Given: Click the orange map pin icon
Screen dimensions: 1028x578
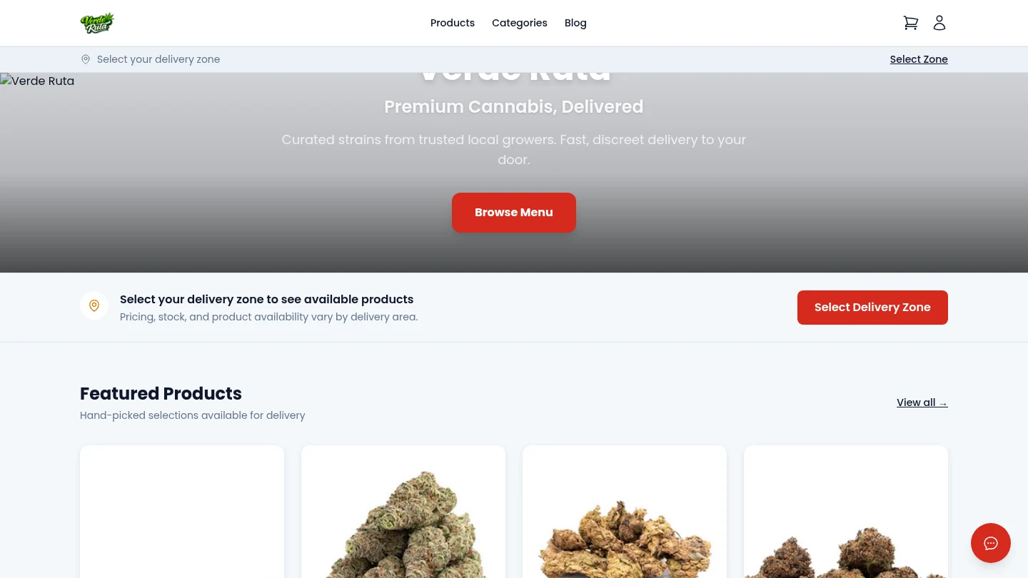Looking at the screenshot, I should click(94, 305).
